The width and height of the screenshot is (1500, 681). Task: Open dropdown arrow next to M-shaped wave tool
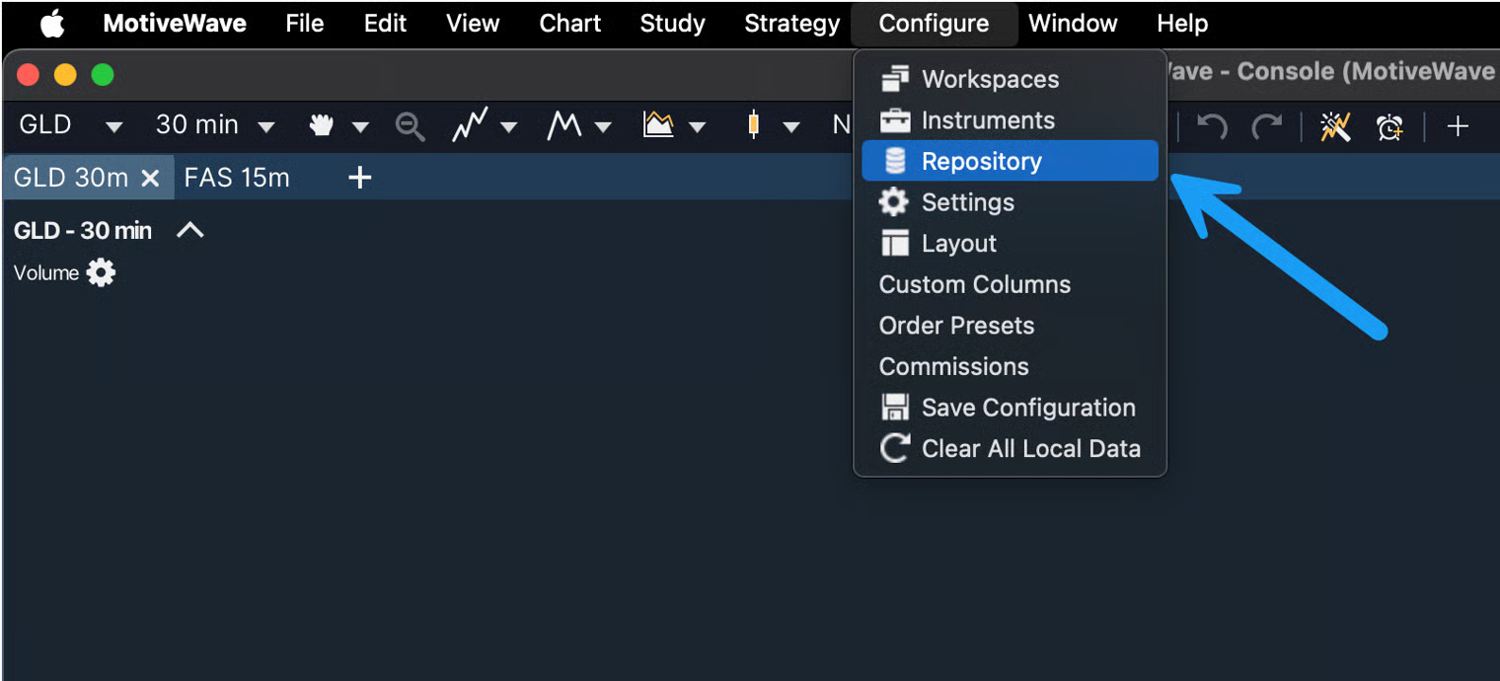[603, 126]
